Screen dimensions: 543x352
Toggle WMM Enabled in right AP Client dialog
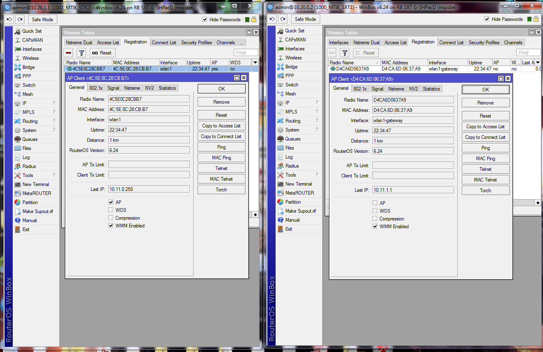375,227
